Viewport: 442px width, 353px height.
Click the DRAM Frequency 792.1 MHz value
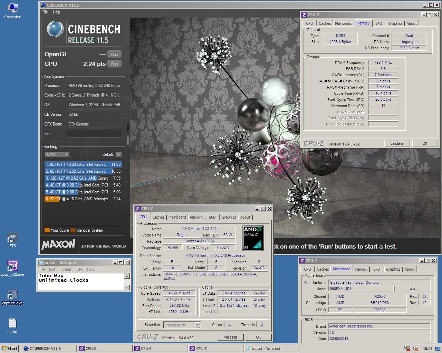[383, 62]
